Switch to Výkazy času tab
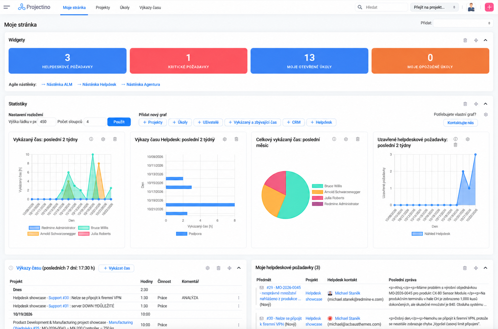This screenshot has width=498, height=329. click(150, 7)
